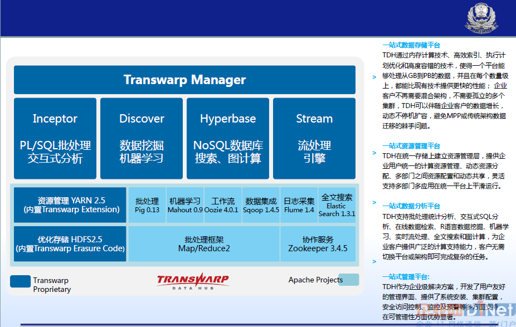Click the 'Apache Projects' legend label
This screenshot has width=516, height=327.
[315, 280]
